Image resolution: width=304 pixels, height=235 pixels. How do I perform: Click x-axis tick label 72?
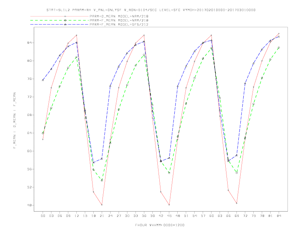[x=245, y=216]
